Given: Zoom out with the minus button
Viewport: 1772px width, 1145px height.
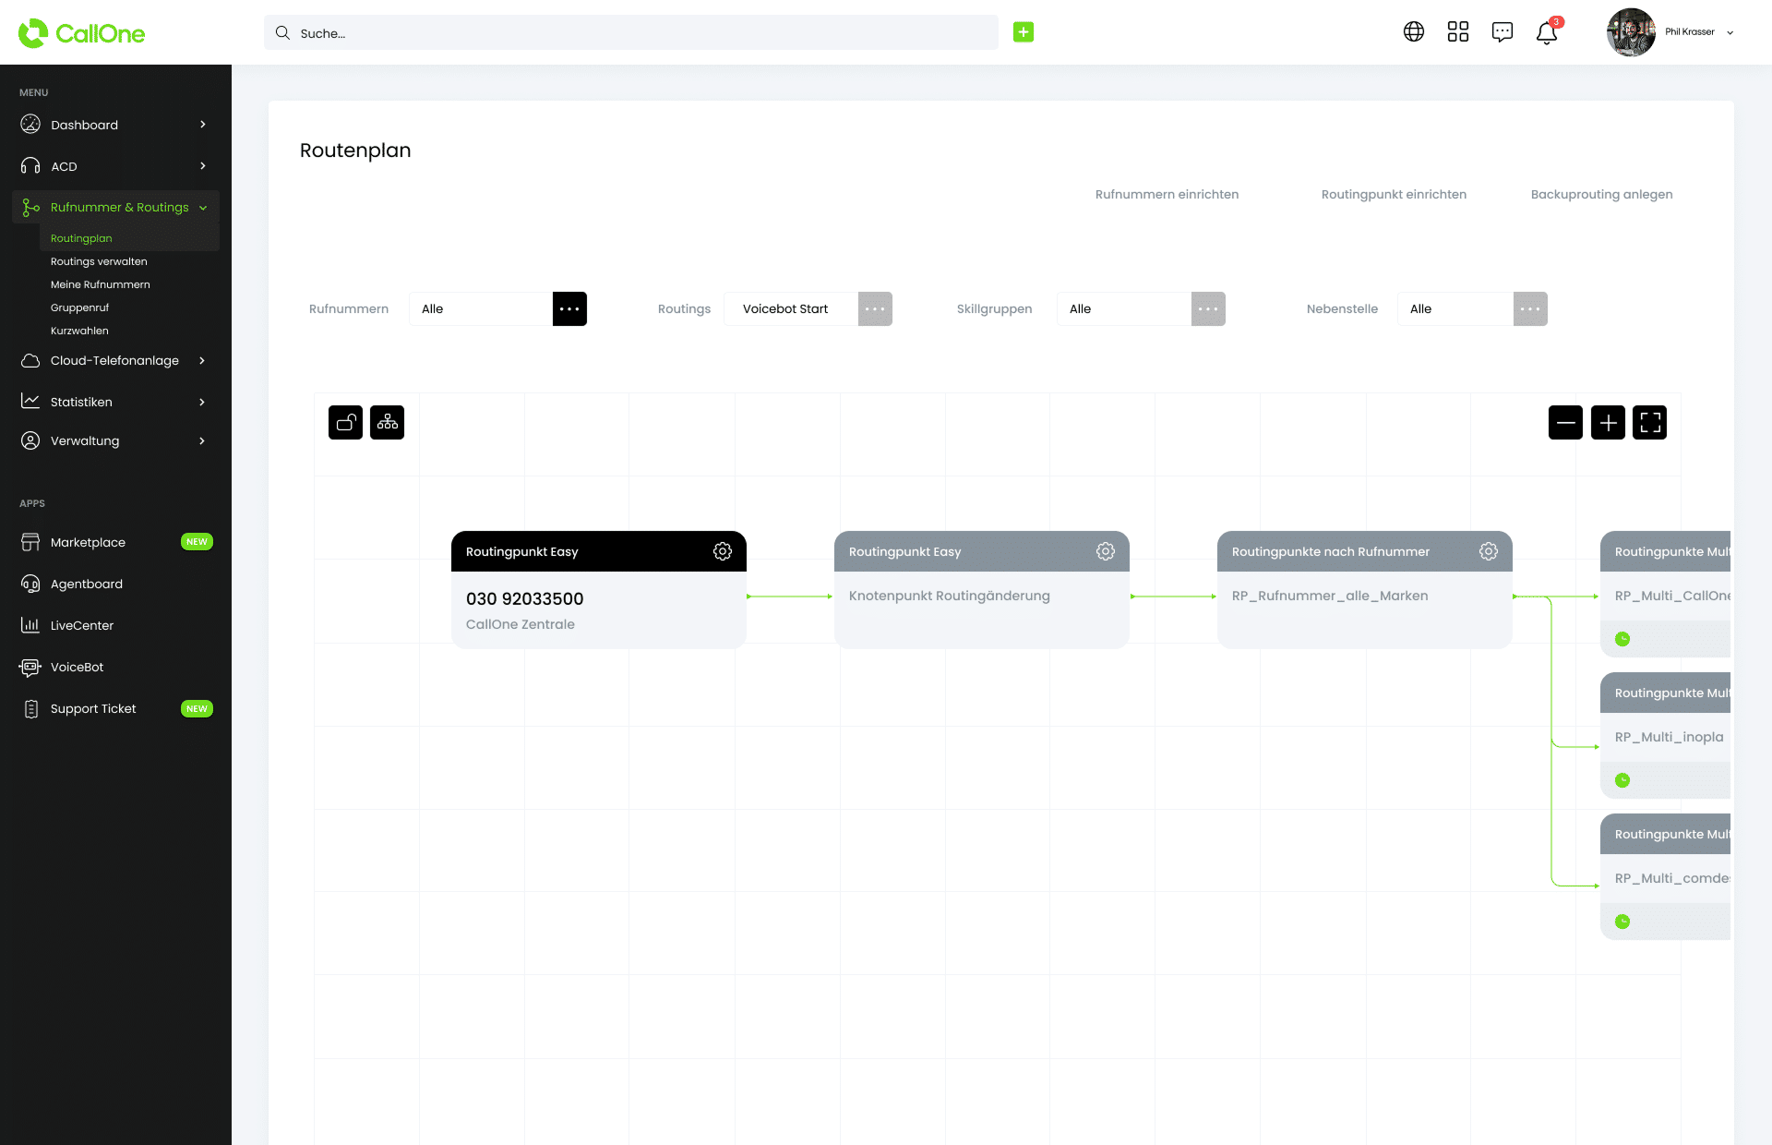Looking at the screenshot, I should point(1565,423).
